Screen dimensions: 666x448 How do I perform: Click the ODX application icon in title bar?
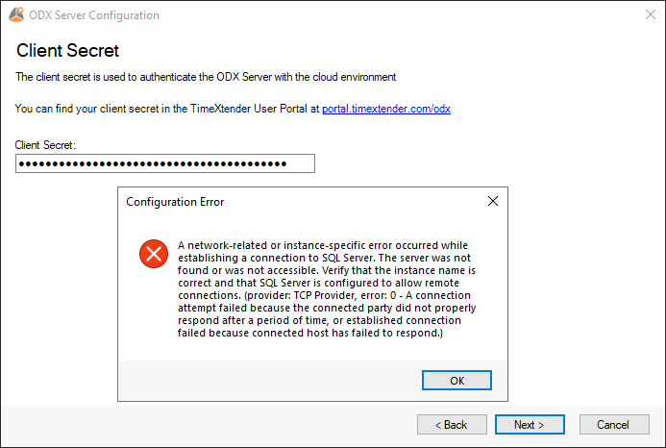pos(16,14)
